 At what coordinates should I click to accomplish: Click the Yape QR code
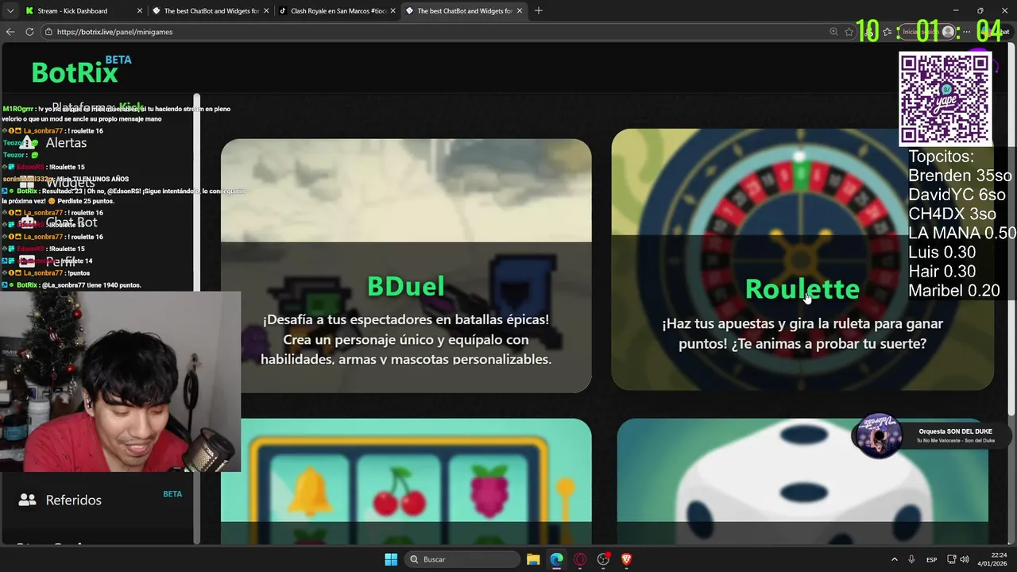(945, 99)
